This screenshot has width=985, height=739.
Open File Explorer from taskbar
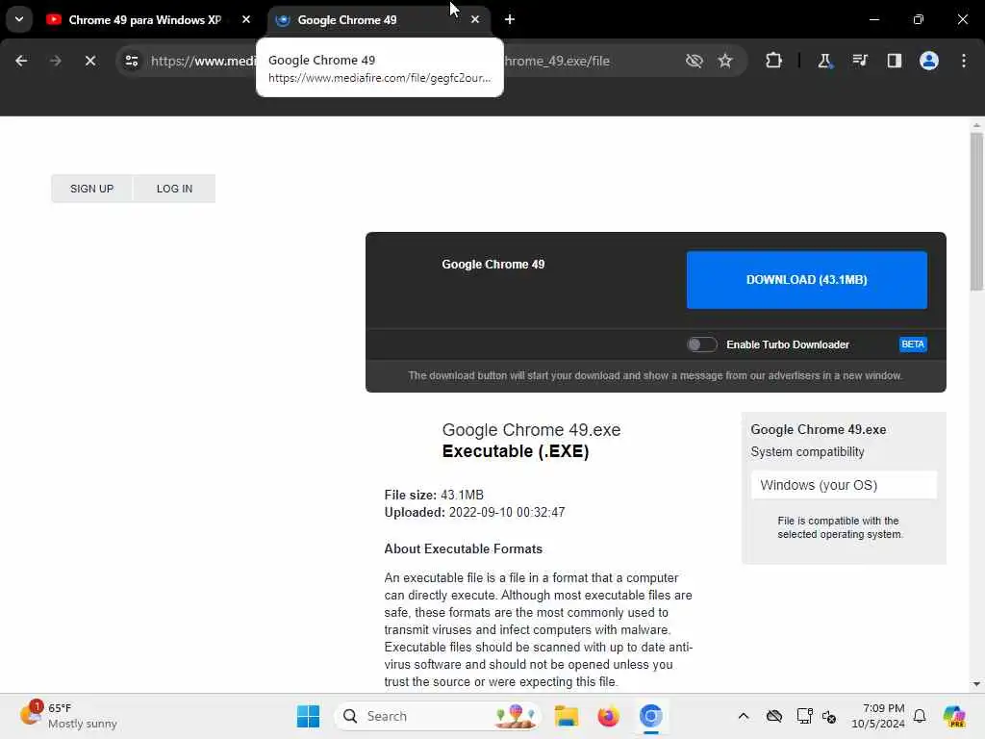566,716
